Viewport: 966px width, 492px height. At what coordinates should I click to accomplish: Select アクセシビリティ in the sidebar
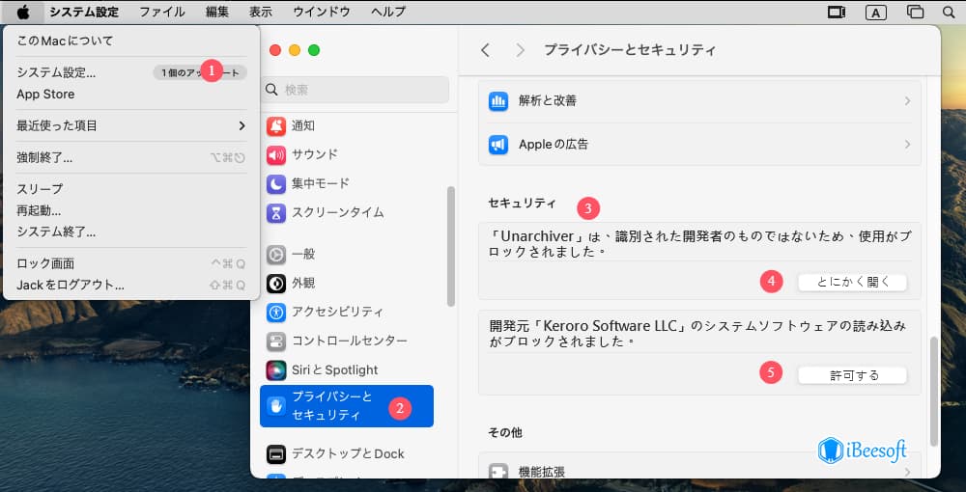coord(337,312)
